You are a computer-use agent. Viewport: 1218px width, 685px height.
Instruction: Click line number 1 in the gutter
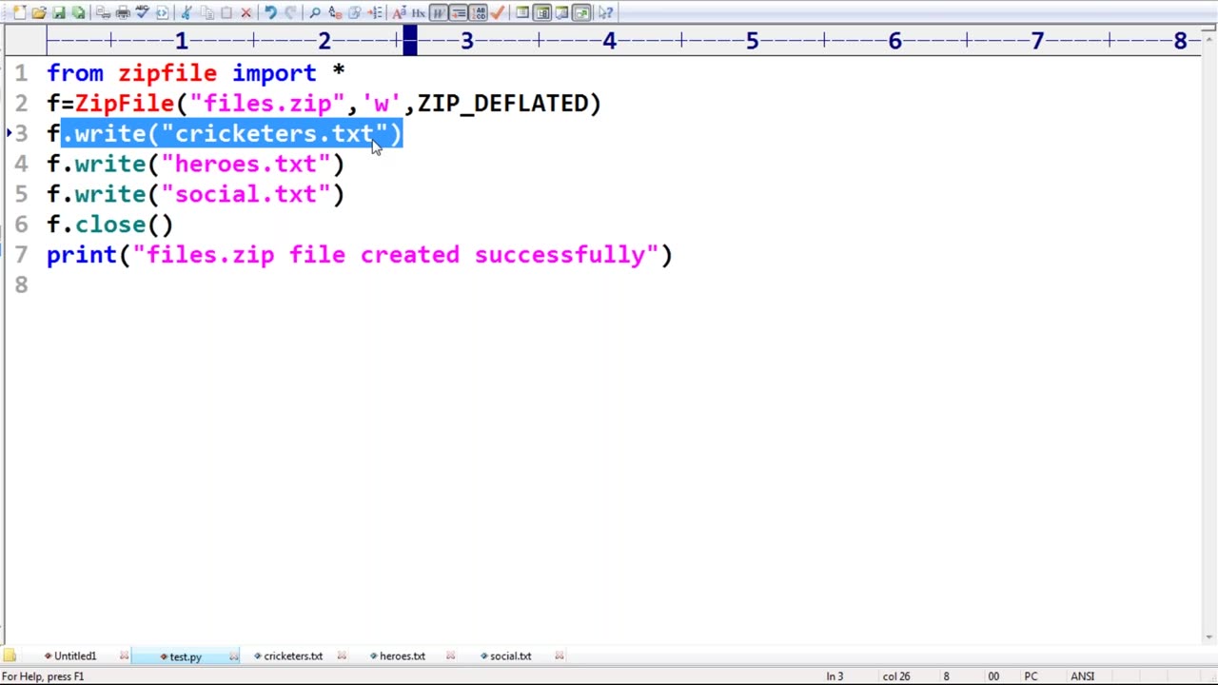(x=21, y=73)
